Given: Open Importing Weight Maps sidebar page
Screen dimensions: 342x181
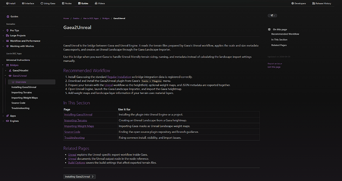Looking at the screenshot, I should click(x=25, y=98).
